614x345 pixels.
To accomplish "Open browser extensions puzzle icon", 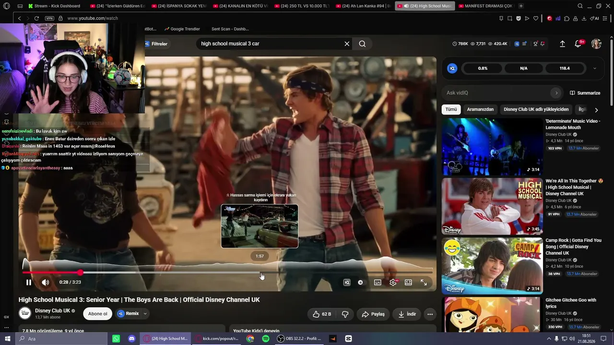I will tap(567, 18).
